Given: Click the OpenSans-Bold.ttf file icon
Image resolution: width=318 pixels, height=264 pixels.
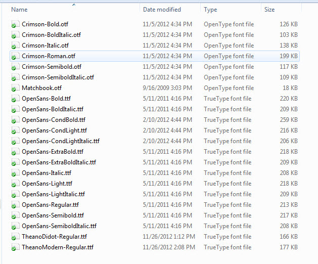Looking at the screenshot, I should (15, 99).
